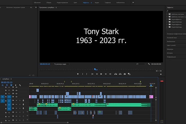The image size is (186, 124).
Task: Open the comparison view button
Action: click(129, 74)
